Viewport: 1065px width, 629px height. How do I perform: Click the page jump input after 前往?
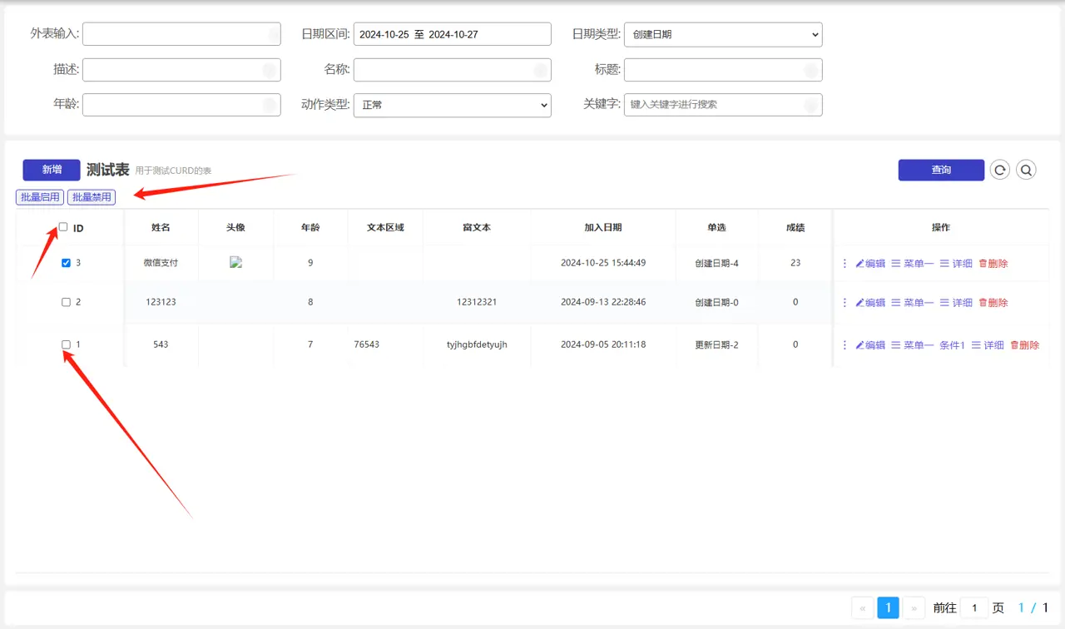[974, 607]
